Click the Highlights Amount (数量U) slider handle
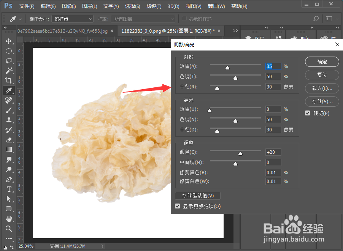The height and width of the screenshot is (251, 343). [210, 111]
